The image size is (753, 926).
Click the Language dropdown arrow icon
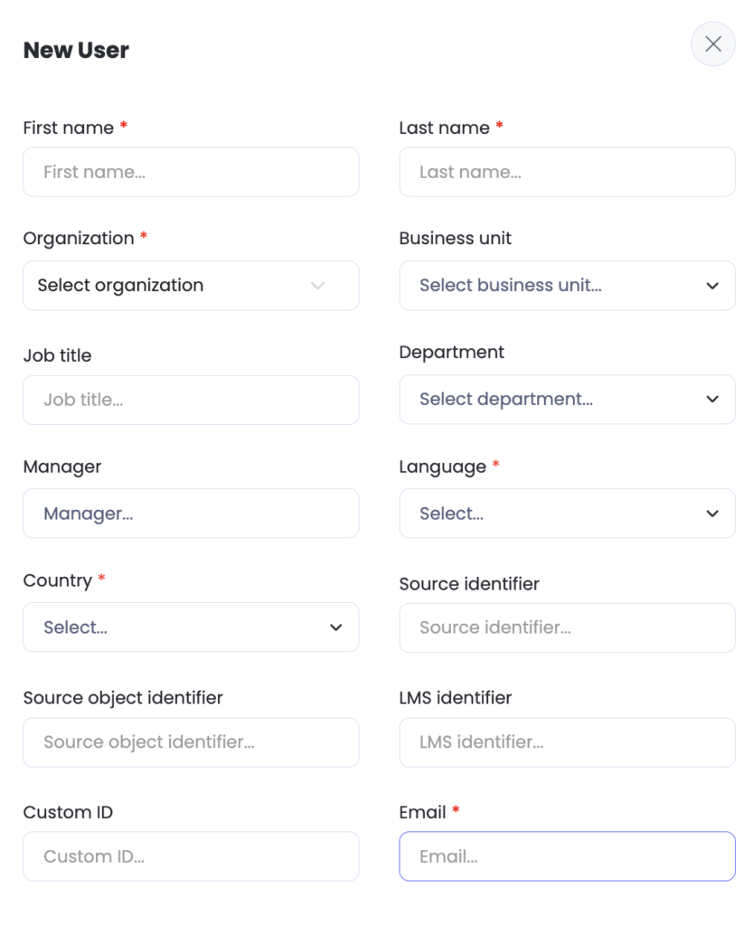click(712, 514)
